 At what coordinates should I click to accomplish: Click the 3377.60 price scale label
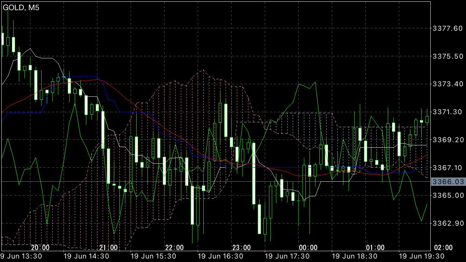click(x=447, y=28)
